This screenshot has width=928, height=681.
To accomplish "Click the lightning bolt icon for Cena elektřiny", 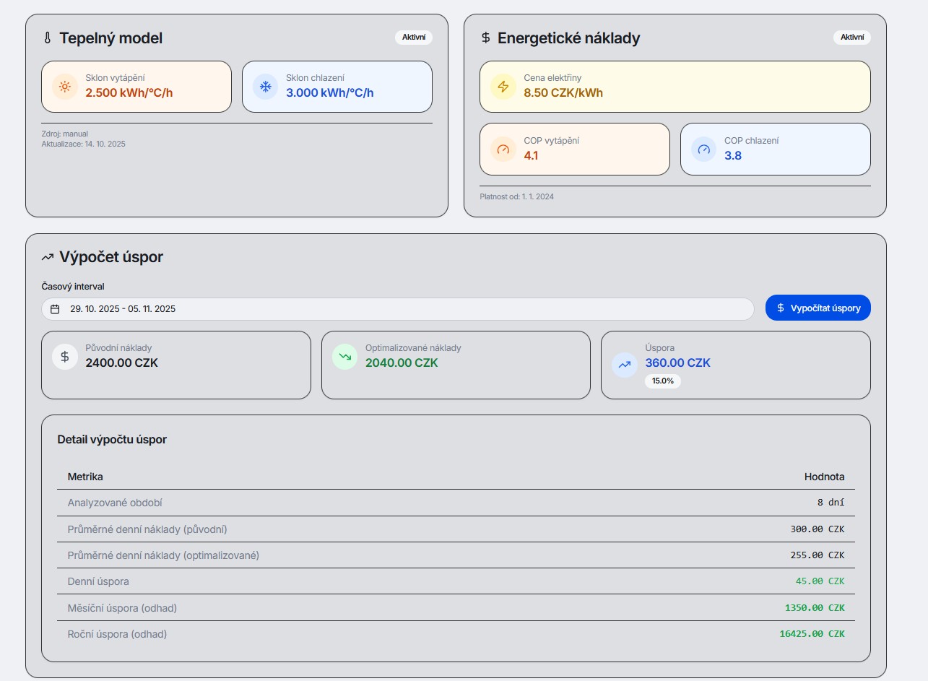I will pos(503,87).
